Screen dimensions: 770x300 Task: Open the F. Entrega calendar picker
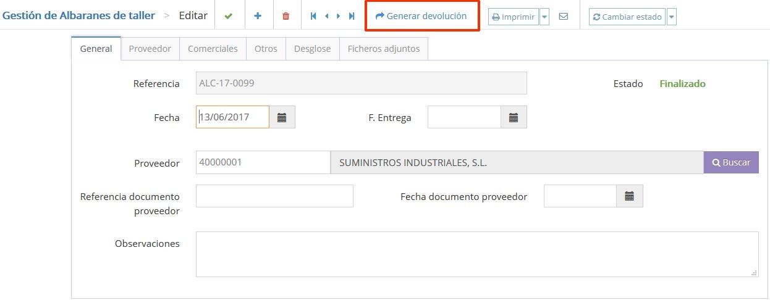tap(514, 117)
